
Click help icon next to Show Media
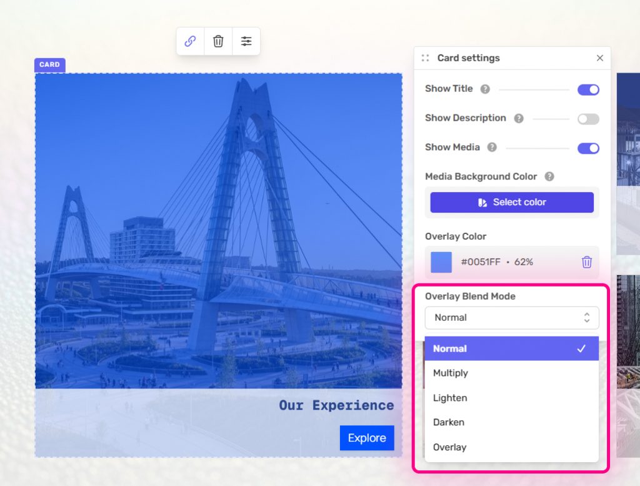coord(492,148)
